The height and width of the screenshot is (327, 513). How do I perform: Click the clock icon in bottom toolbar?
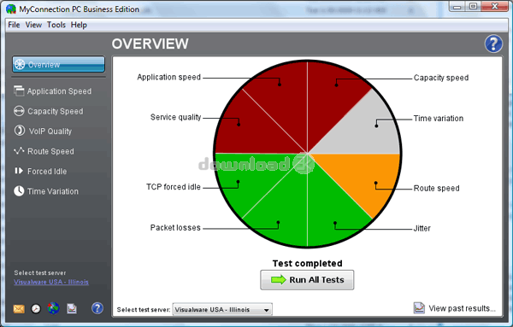click(x=36, y=308)
